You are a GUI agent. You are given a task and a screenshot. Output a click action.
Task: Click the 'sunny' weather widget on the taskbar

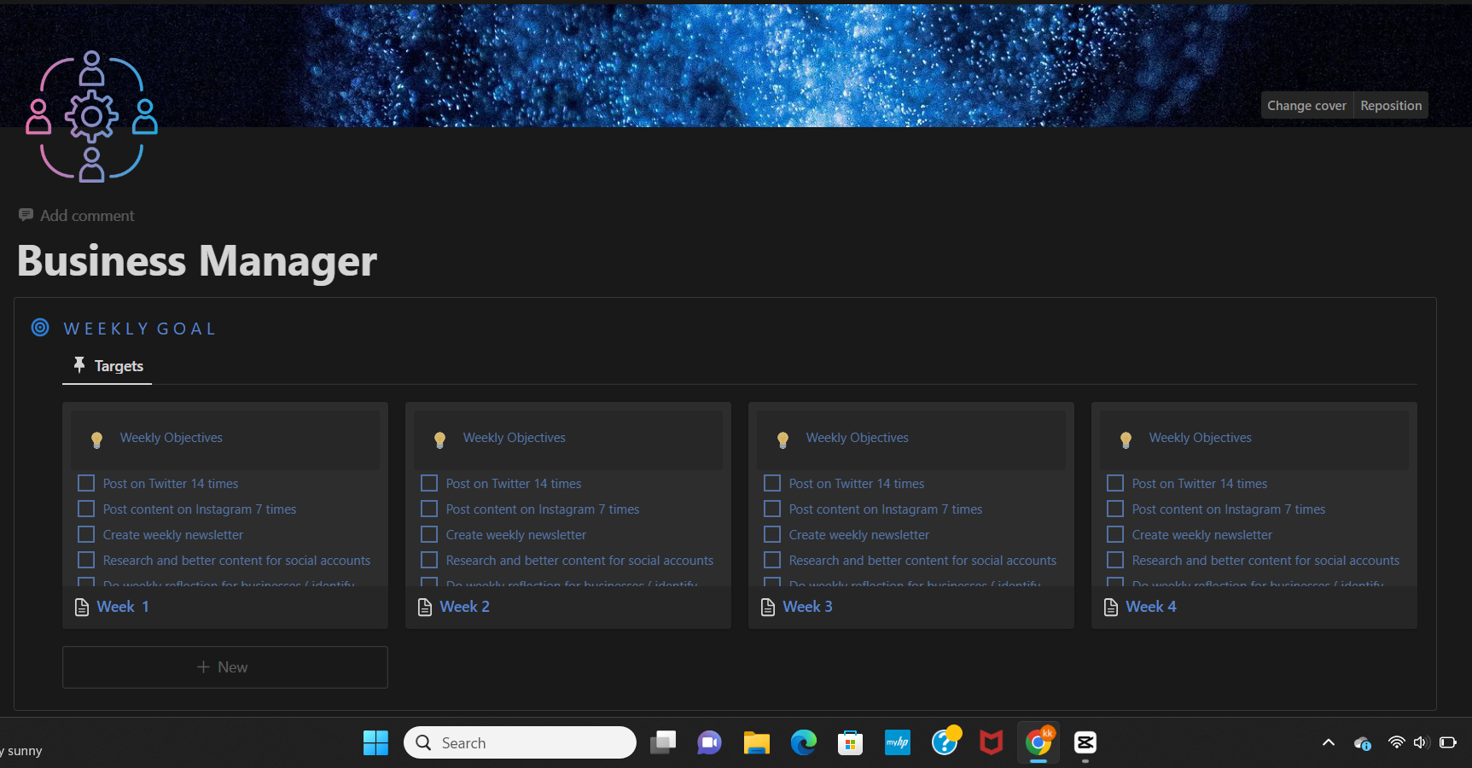coord(21,751)
